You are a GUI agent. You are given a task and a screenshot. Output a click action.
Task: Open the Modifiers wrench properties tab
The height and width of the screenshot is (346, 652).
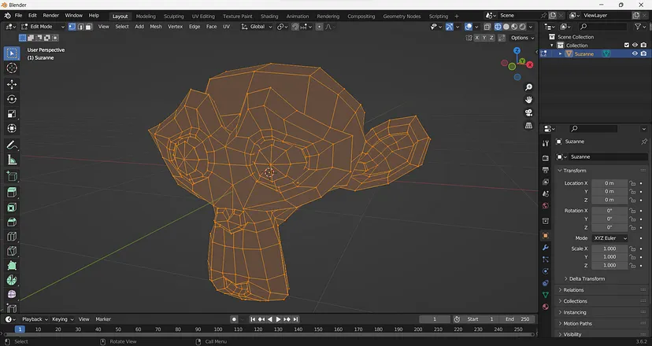[545, 248]
